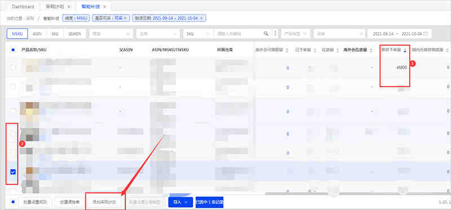Switch to the Dashboard tab
This screenshot has width=451, height=210.
pos(23,7)
